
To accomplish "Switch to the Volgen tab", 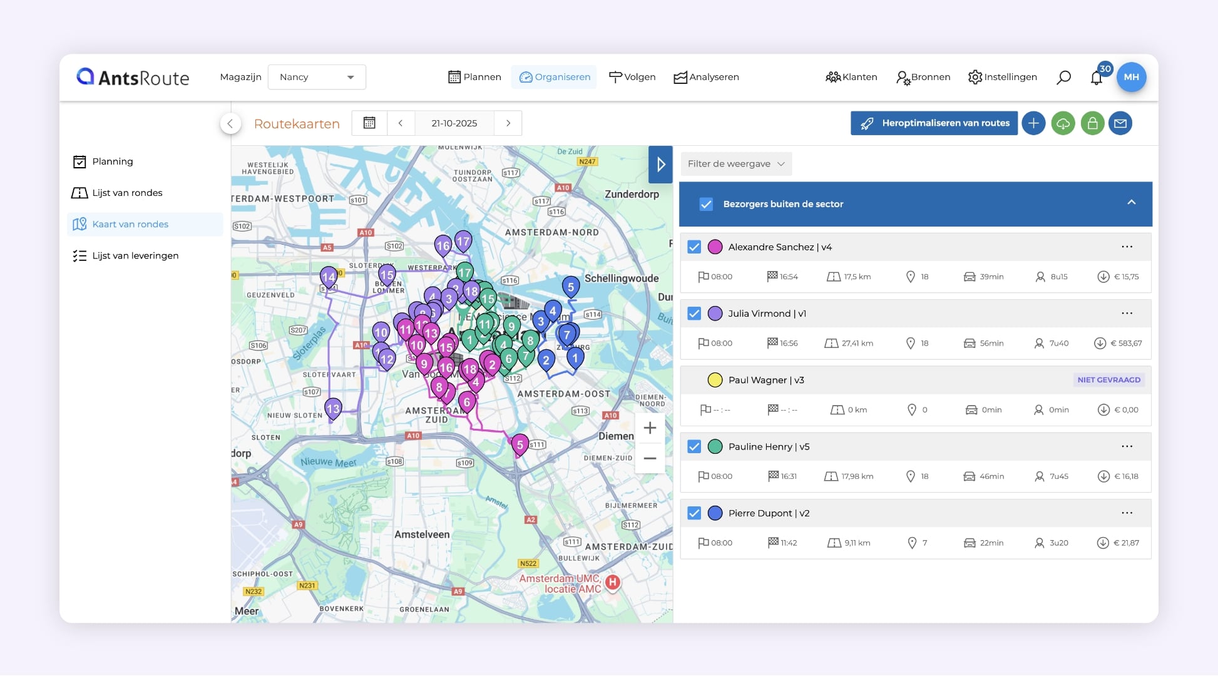I will 632,77.
